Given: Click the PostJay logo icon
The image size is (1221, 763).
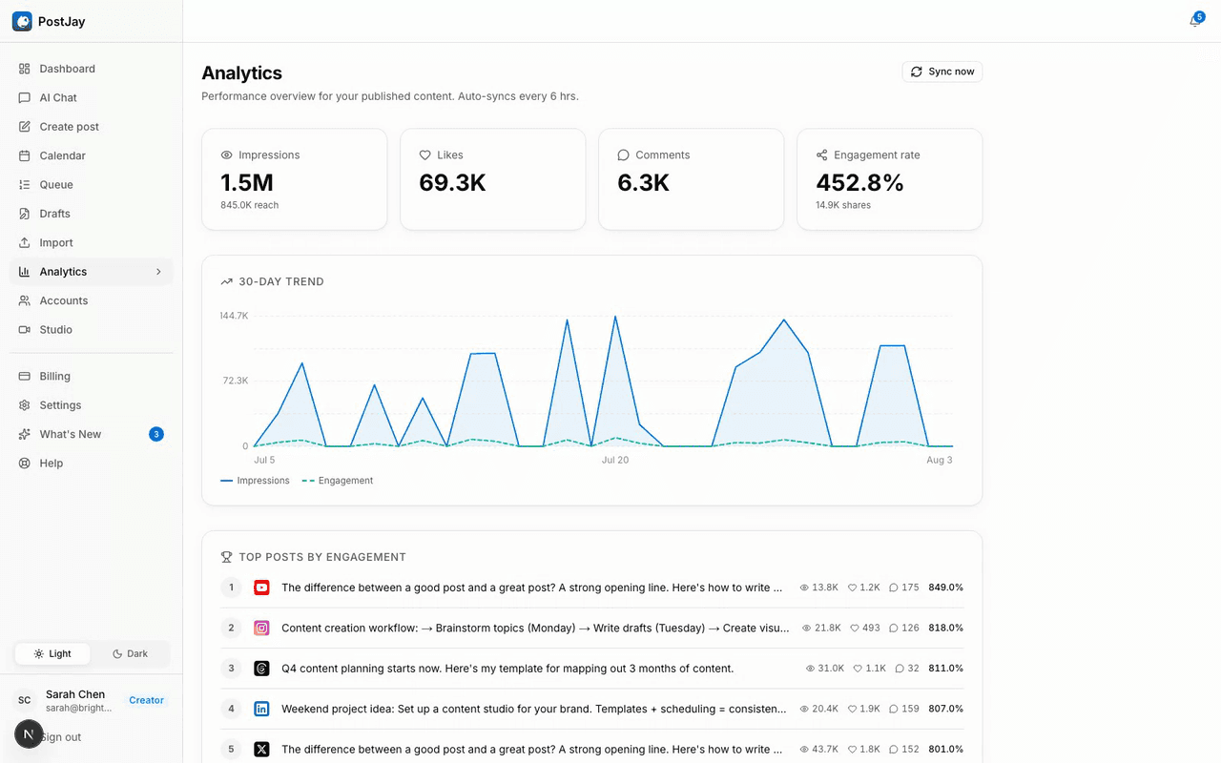Looking at the screenshot, I should (22, 21).
